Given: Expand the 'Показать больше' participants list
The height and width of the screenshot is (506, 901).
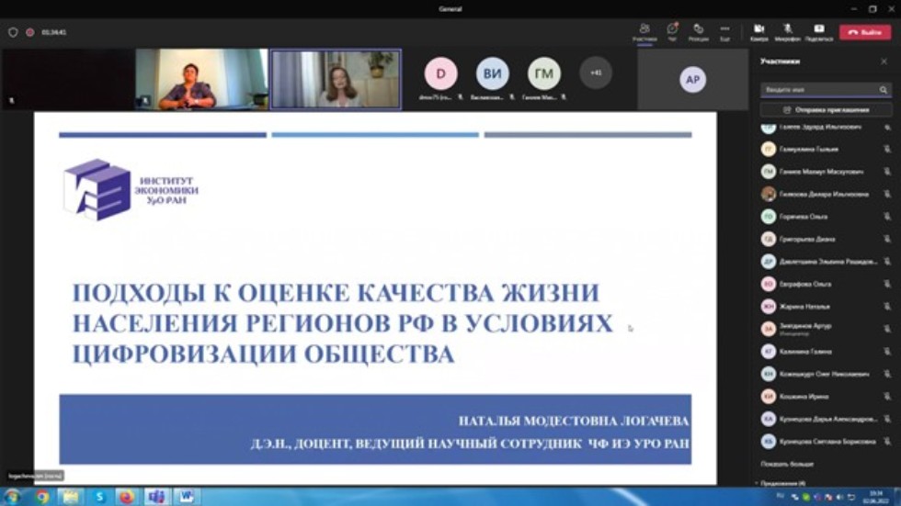Looking at the screenshot, I should point(787,464).
